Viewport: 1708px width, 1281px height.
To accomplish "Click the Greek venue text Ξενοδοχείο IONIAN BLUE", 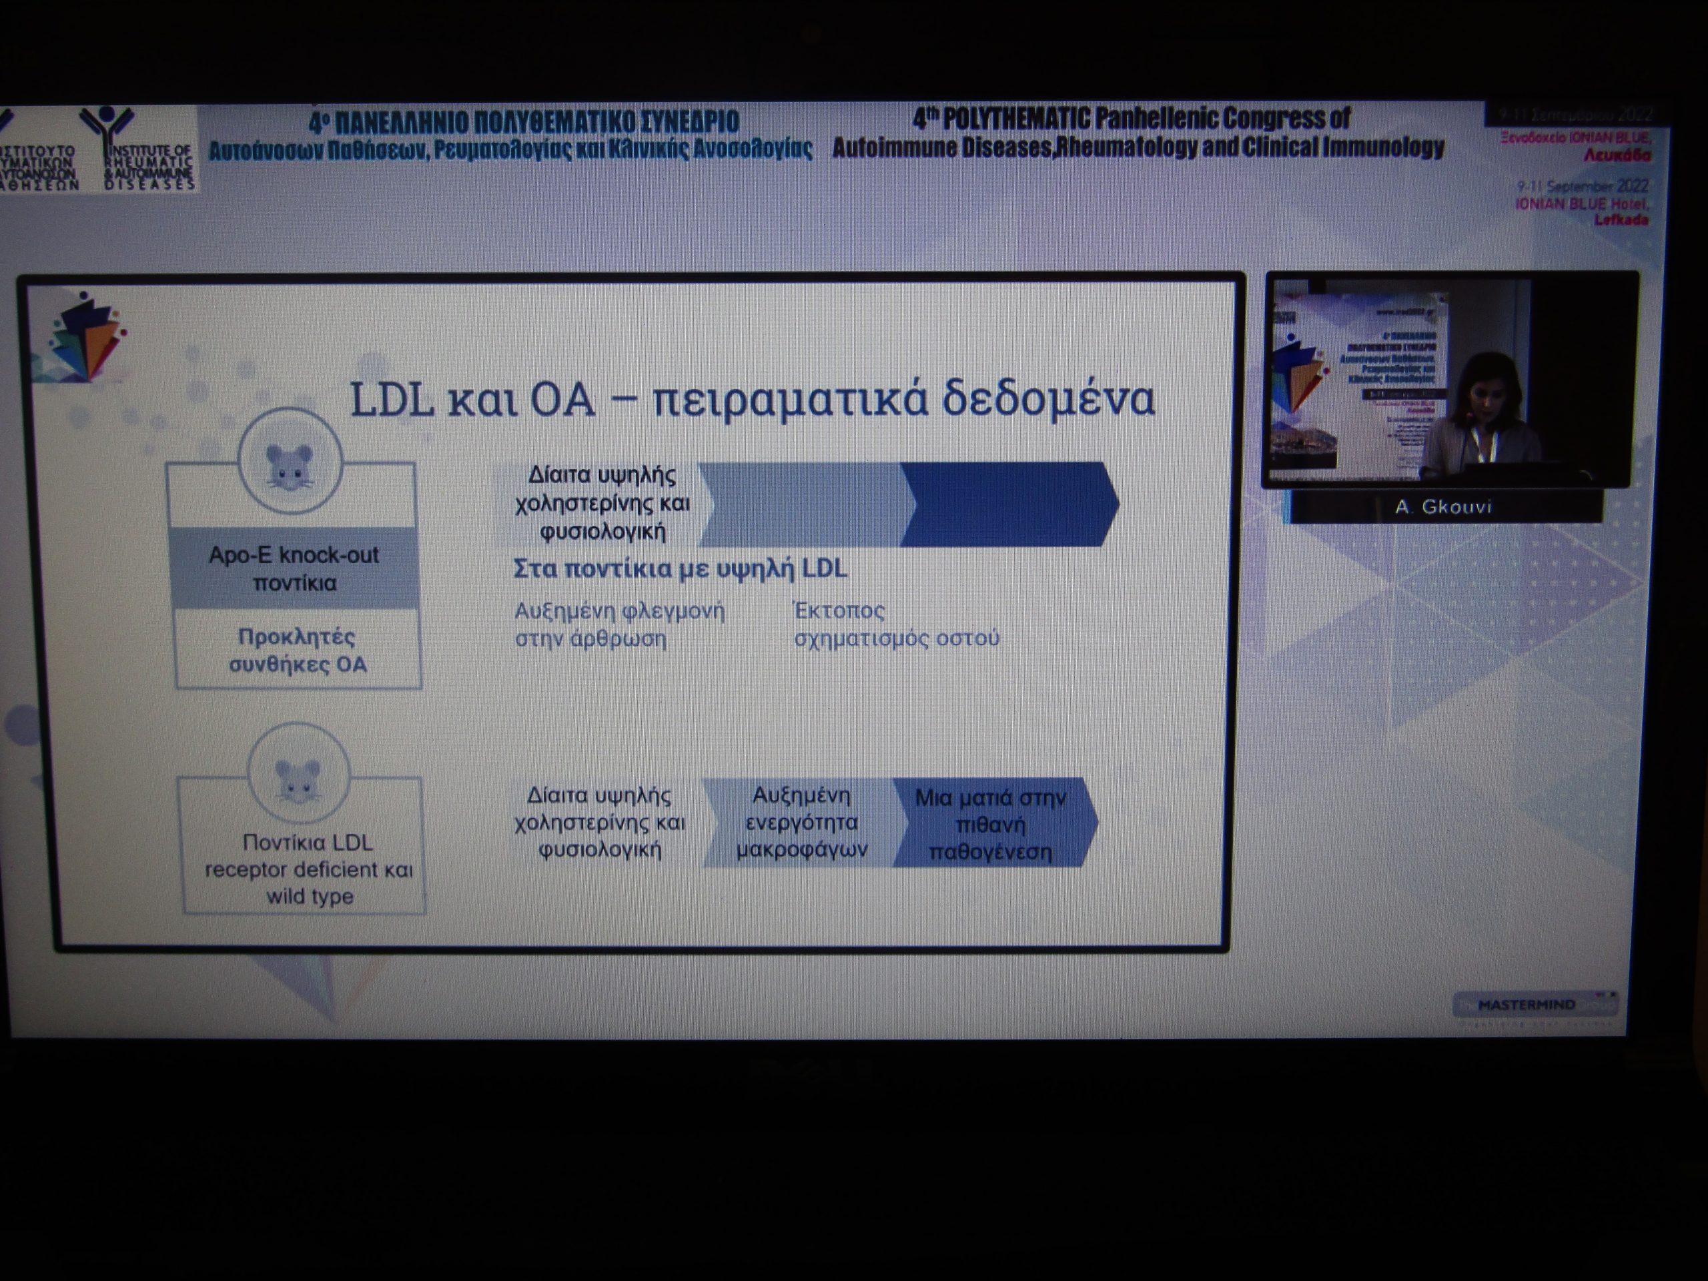I will tap(1576, 138).
